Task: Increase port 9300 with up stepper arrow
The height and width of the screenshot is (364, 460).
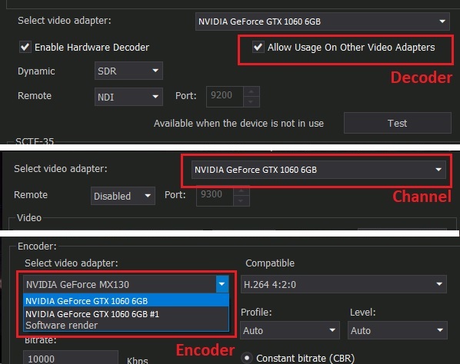Action: coord(241,190)
